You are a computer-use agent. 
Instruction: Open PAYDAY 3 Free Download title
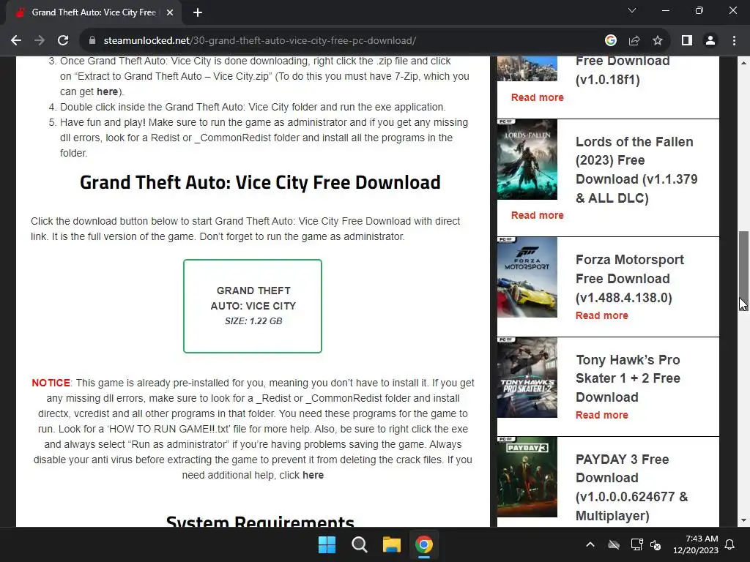[x=631, y=487]
